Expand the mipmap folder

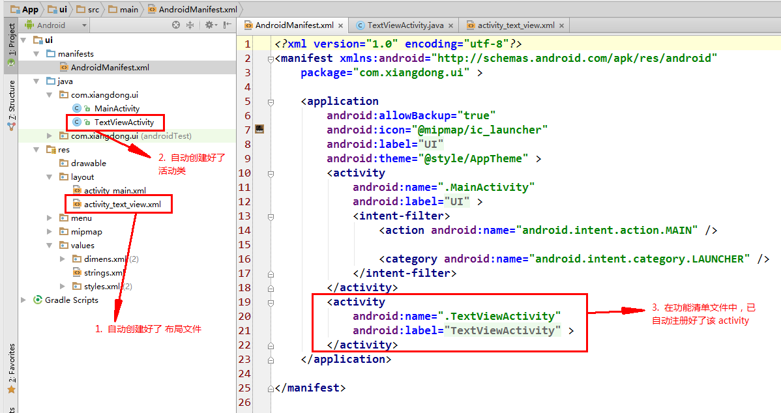click(49, 231)
